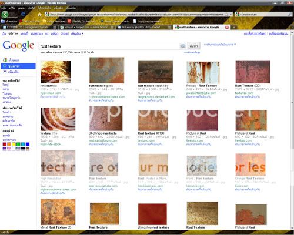
Task: Click into the rust texture search field
Action: 109,46
